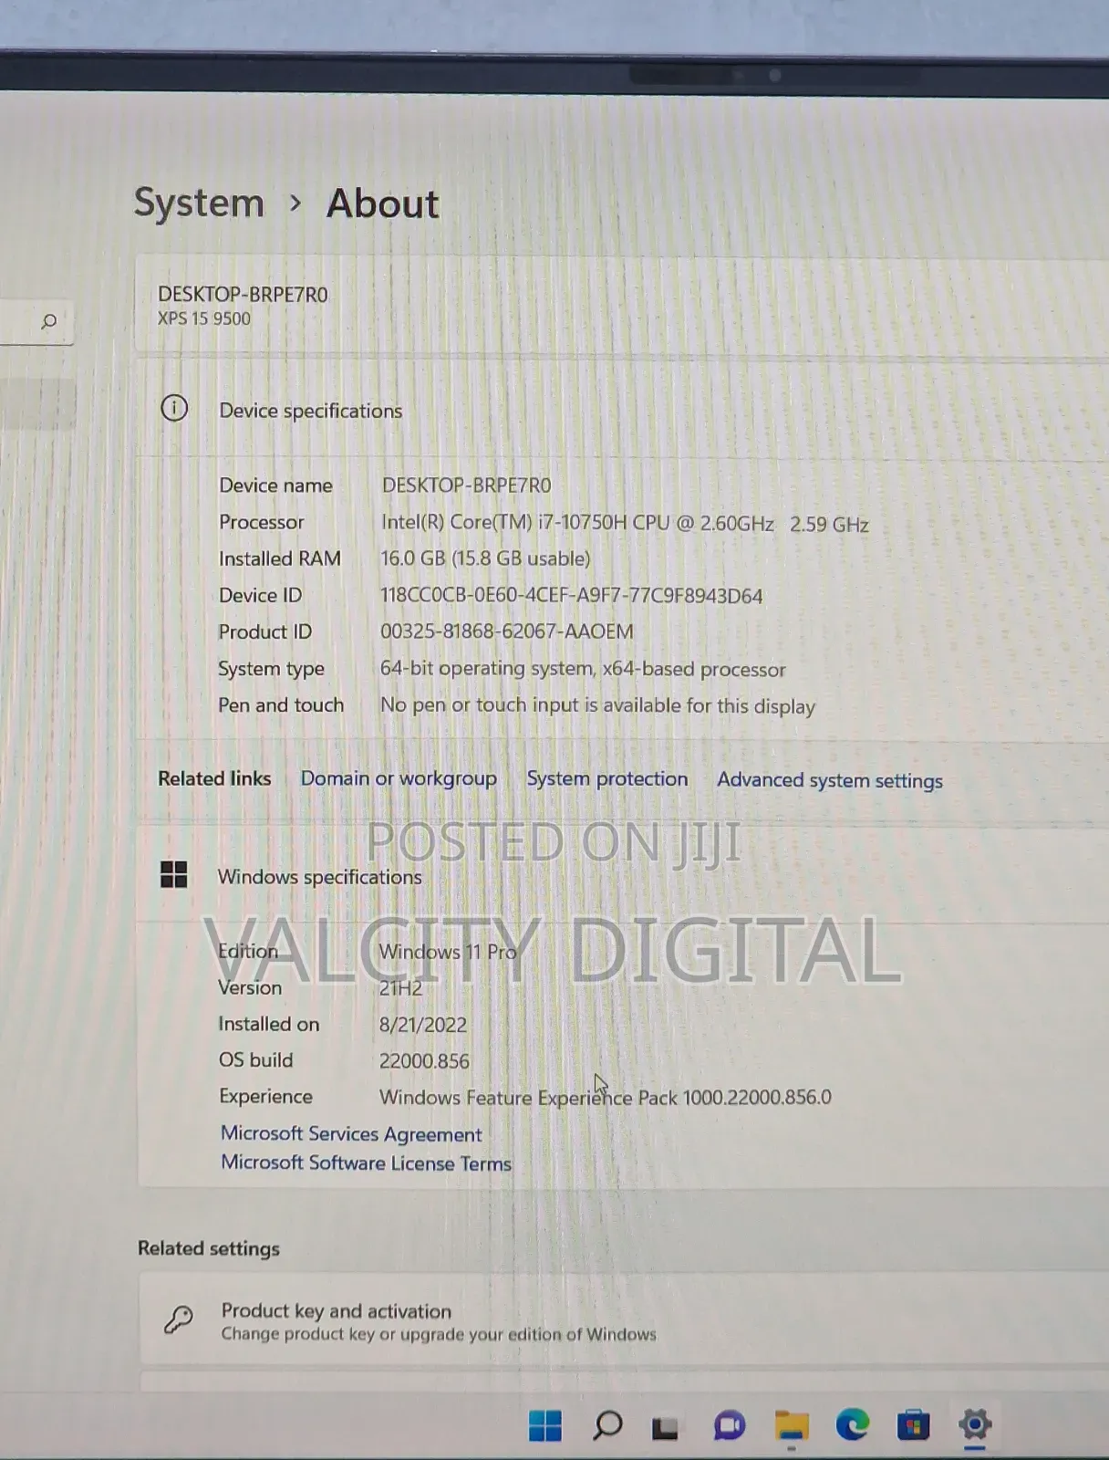The height and width of the screenshot is (1460, 1109).
Task: Collapse the Windows specifications section header
Action: tap(622, 876)
